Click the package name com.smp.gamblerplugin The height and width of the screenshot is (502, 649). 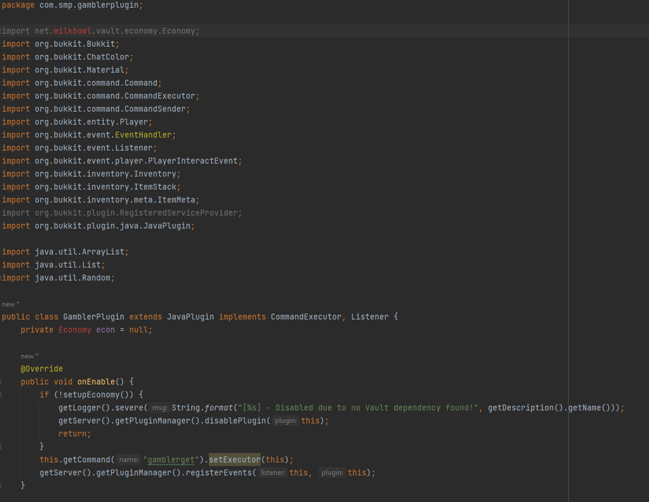tap(89, 5)
